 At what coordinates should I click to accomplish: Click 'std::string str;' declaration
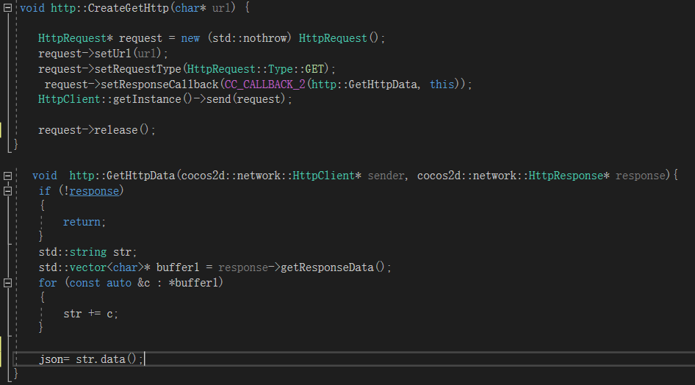[87, 252]
